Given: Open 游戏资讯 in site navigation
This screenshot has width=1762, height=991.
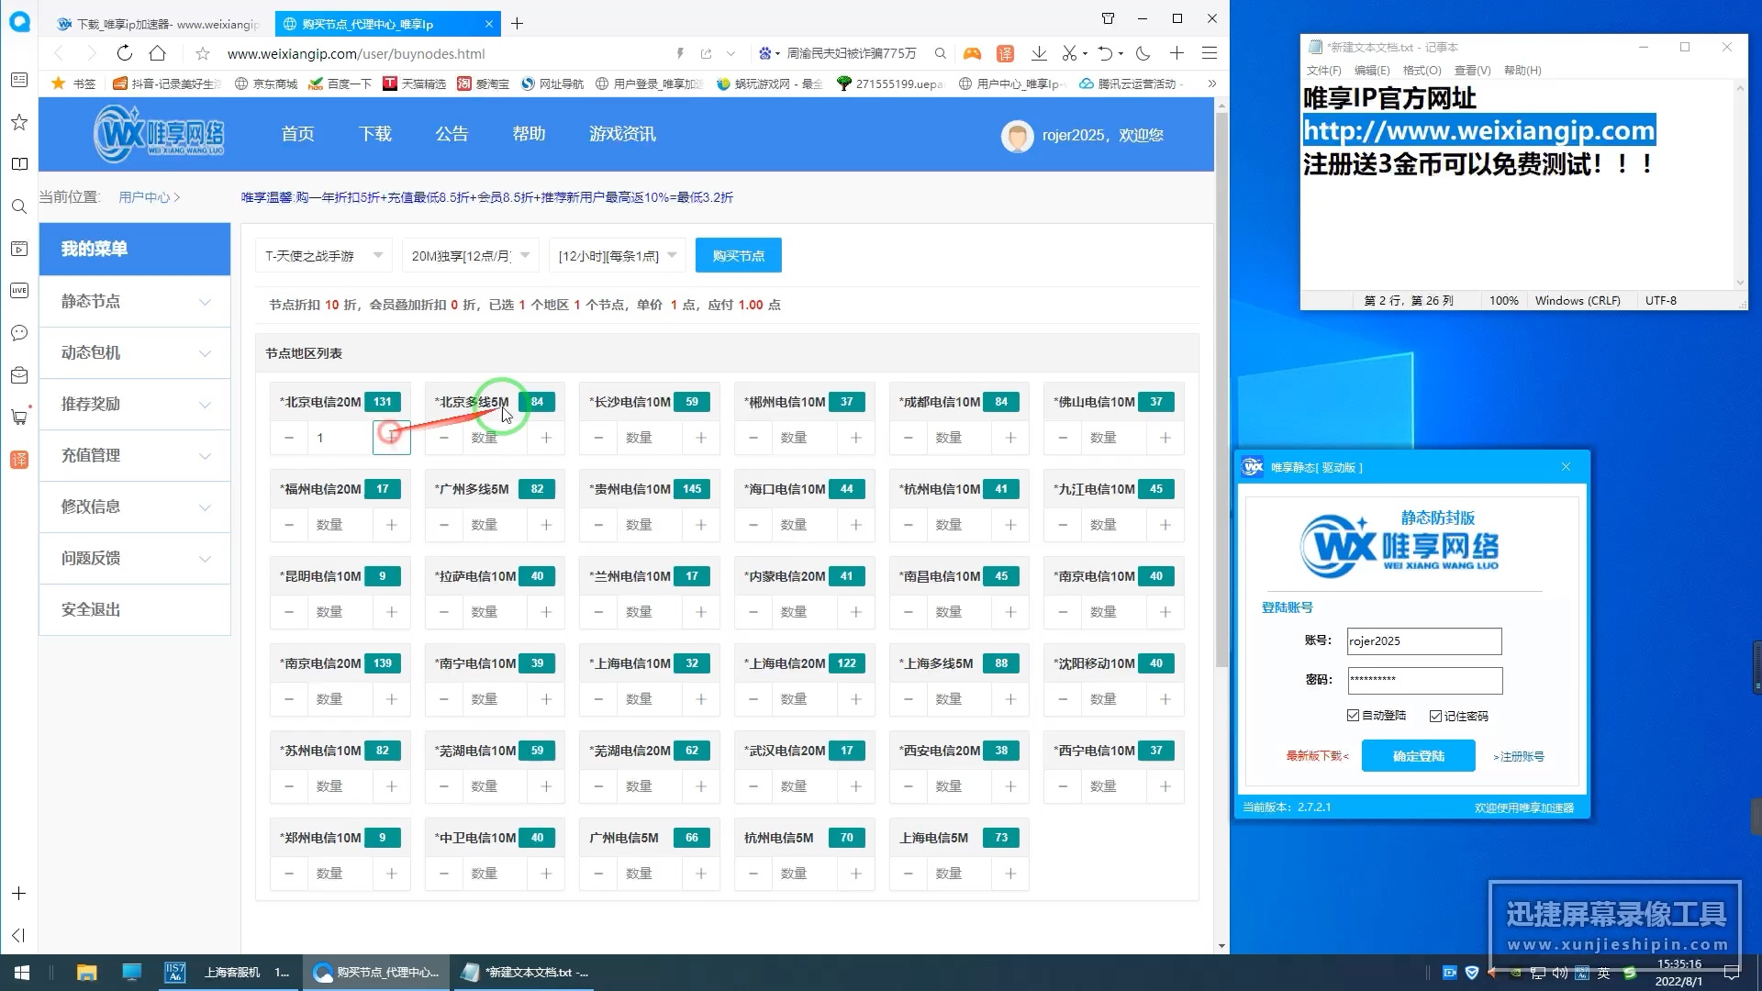Looking at the screenshot, I should pyautogui.click(x=622, y=134).
